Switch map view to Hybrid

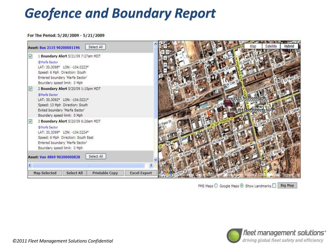click(x=289, y=46)
